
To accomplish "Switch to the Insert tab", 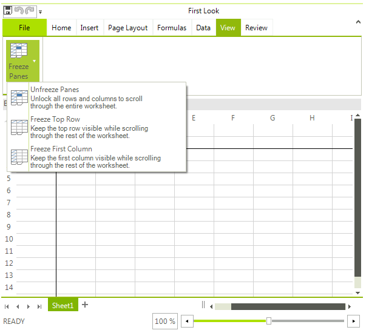I will (89, 28).
